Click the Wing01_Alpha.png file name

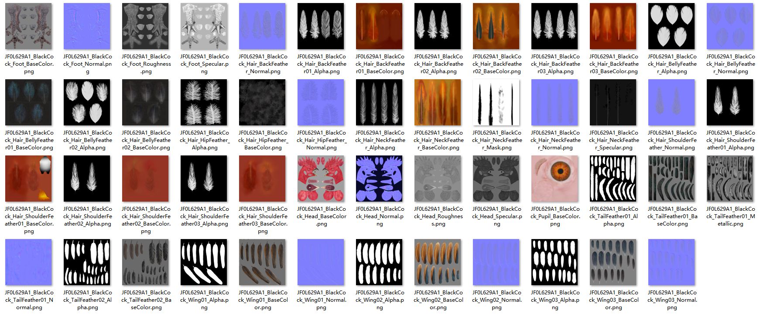click(x=204, y=300)
